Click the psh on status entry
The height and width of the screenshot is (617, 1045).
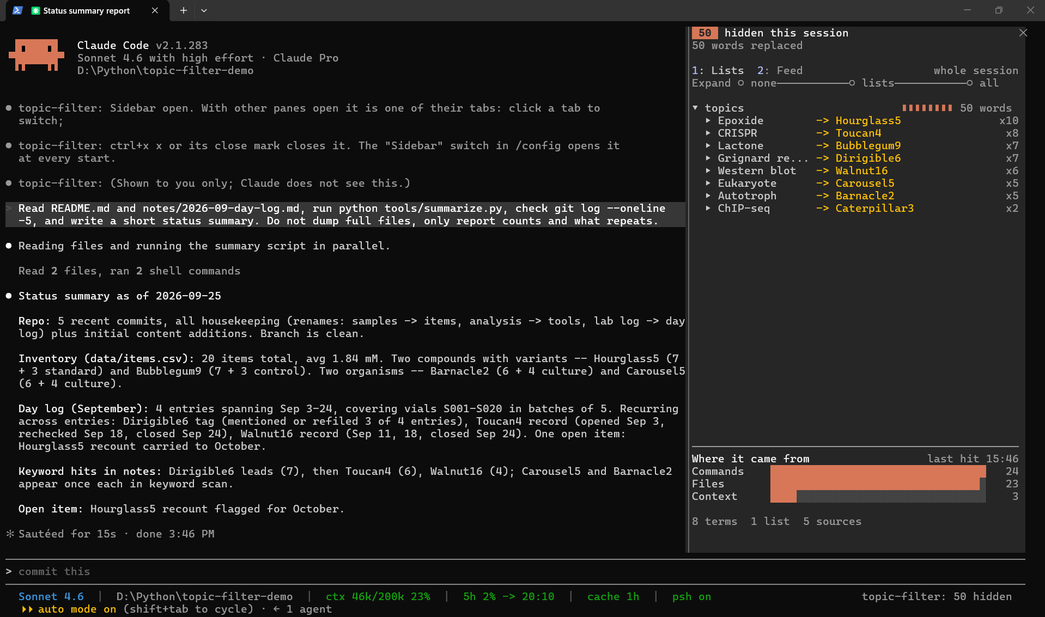691,596
